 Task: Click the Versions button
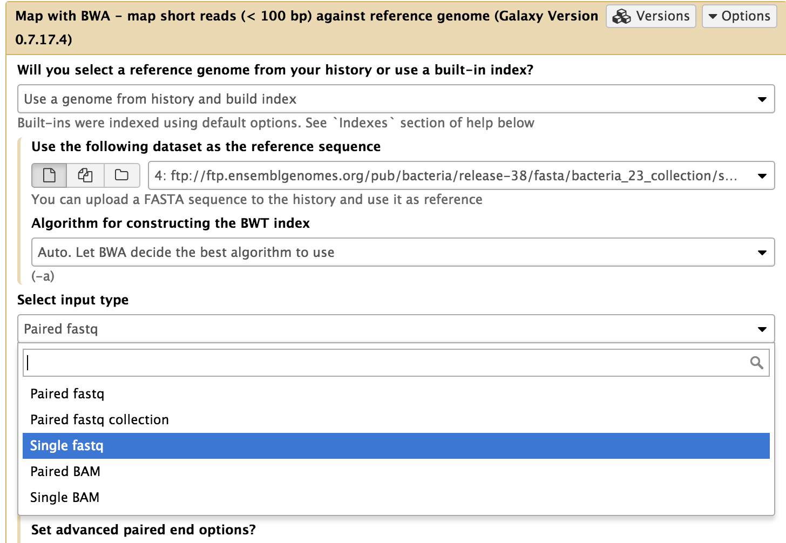click(x=651, y=16)
